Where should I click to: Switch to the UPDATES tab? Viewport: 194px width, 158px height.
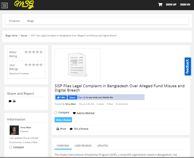(102, 146)
